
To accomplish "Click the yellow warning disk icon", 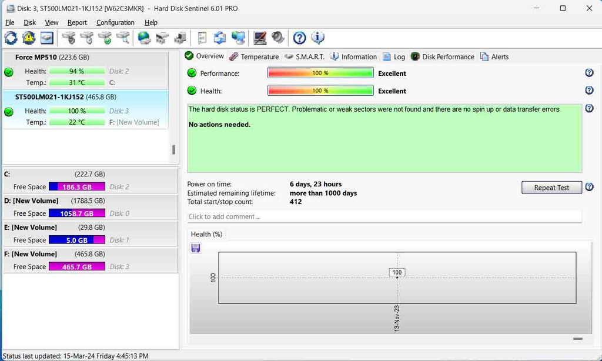I will pos(29,38).
